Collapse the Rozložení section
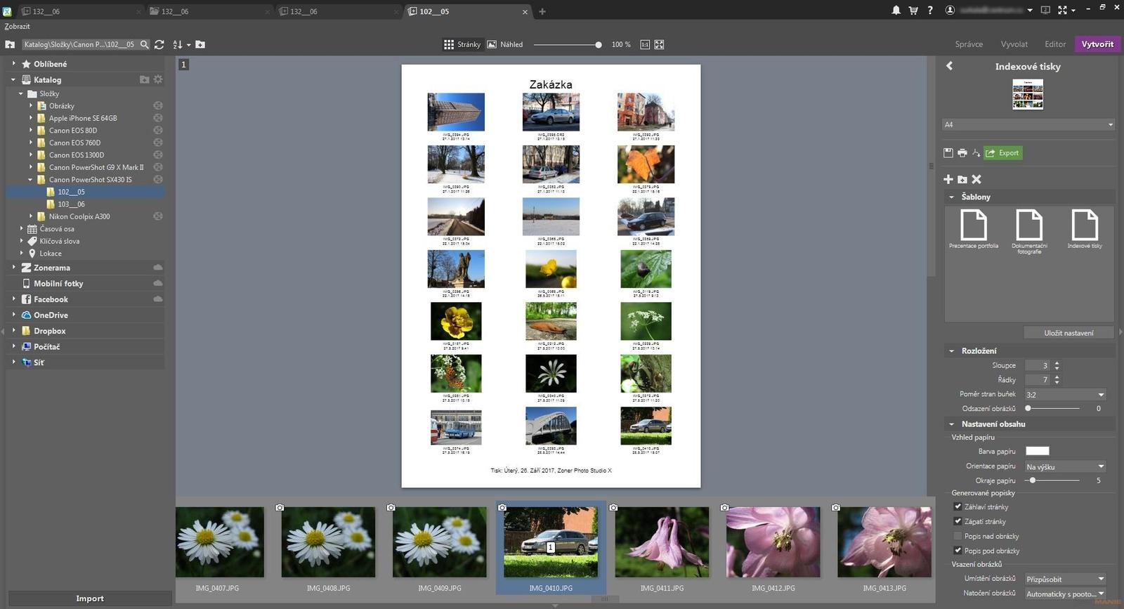Screen dimensions: 1124x609 point(952,351)
